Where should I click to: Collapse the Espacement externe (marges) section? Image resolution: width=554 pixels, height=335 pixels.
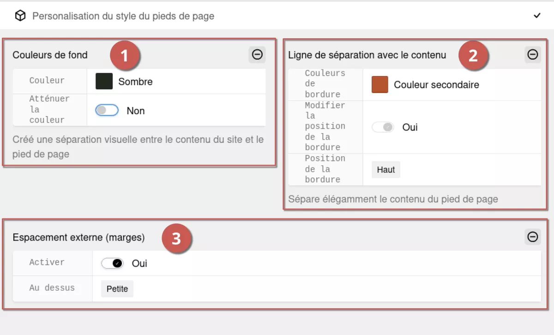(533, 237)
